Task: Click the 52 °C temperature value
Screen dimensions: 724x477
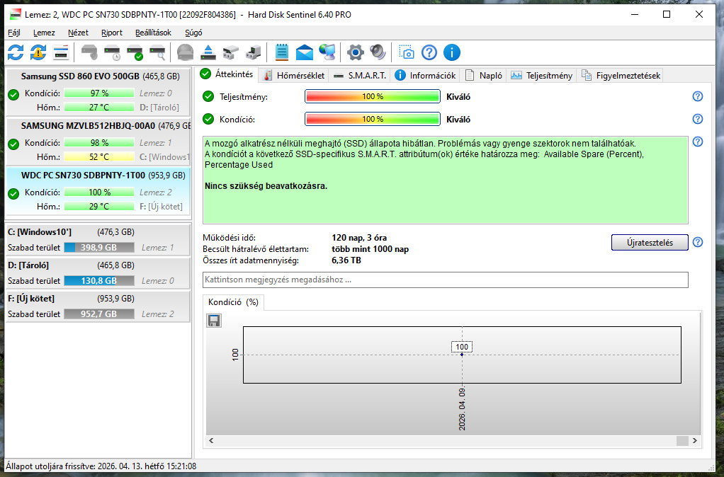Action: pyautogui.click(x=98, y=157)
